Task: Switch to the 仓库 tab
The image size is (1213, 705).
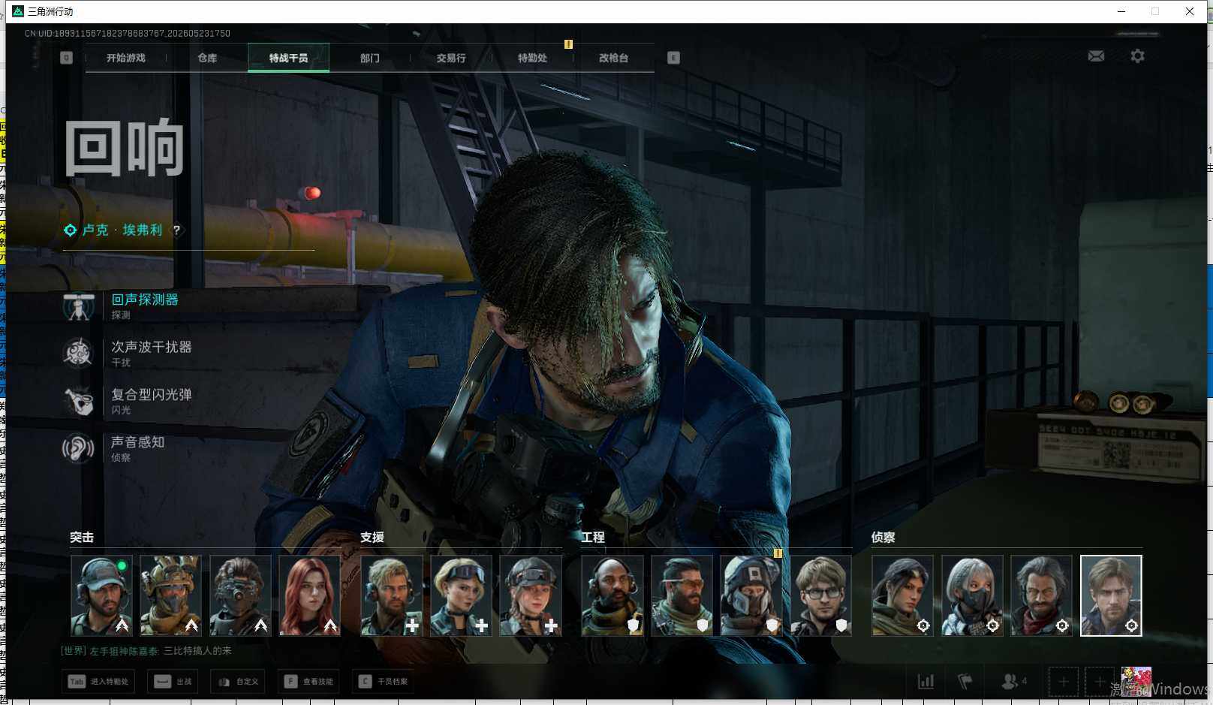Action: click(207, 58)
